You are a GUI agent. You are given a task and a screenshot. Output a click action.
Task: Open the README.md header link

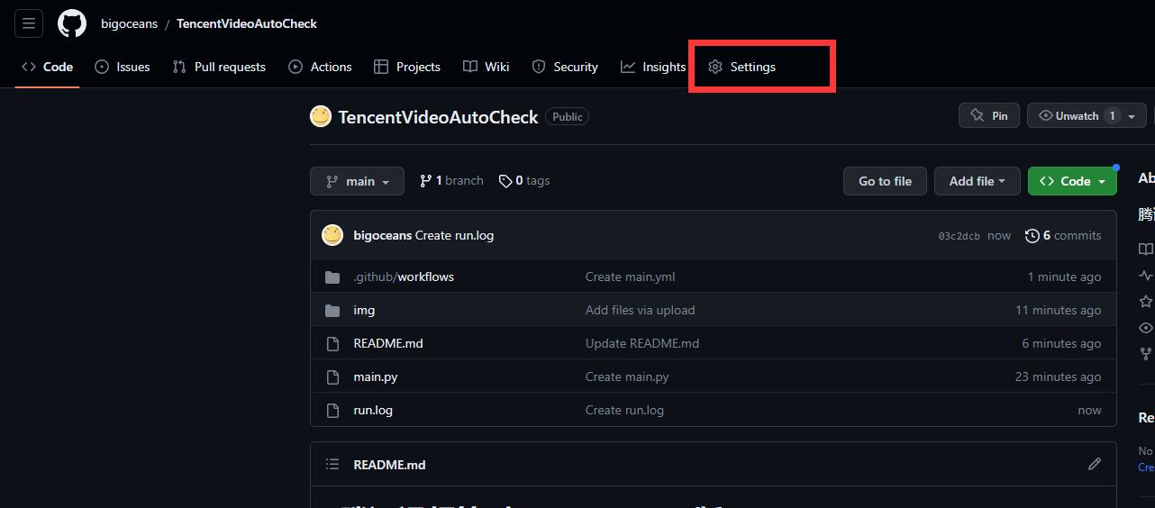389,465
